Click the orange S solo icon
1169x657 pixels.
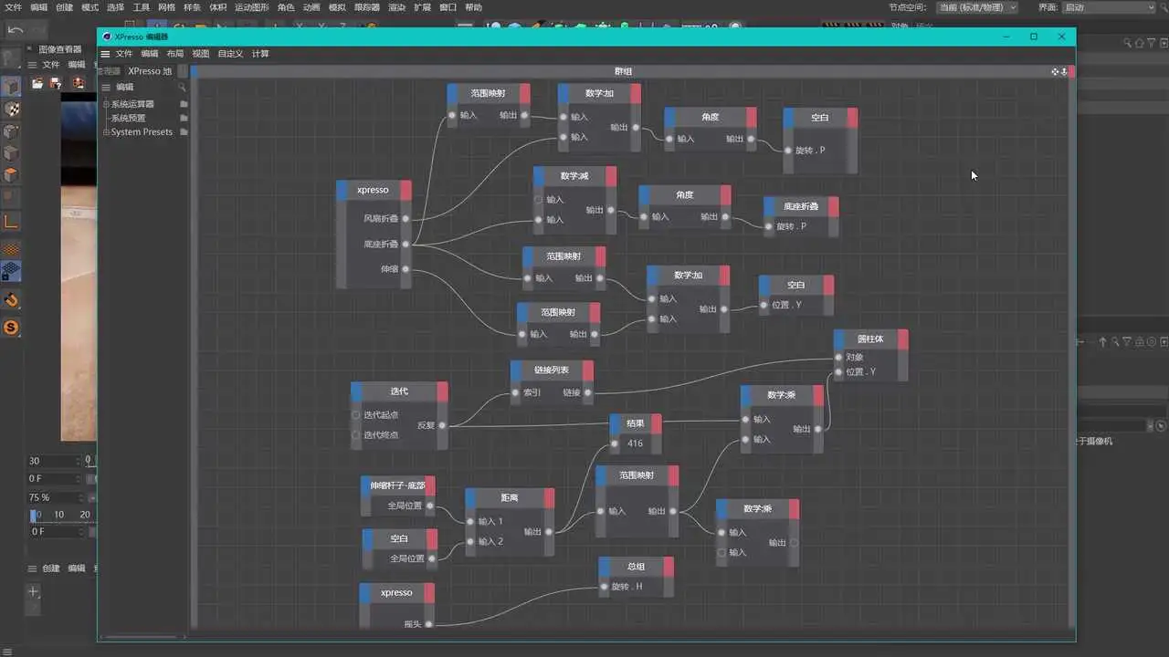(12, 327)
